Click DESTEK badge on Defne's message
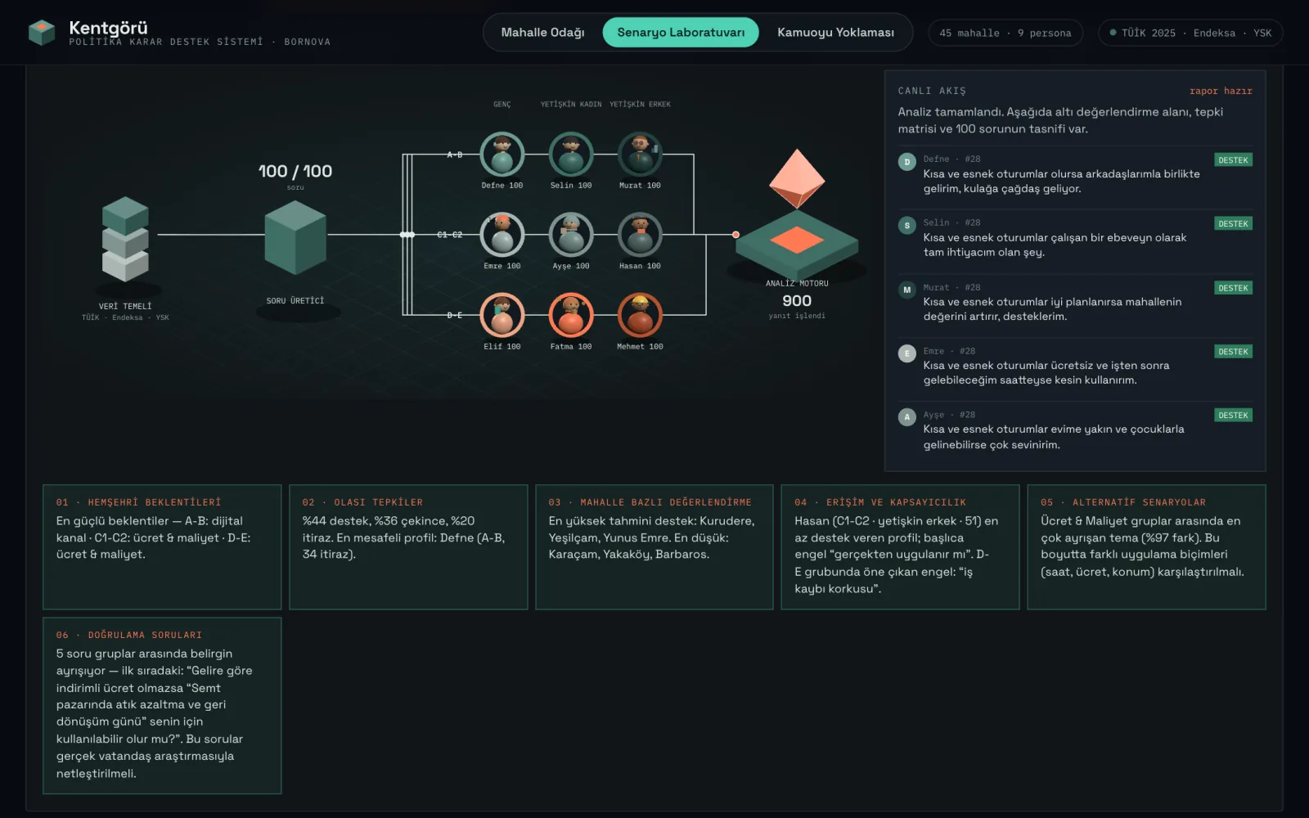1309x818 pixels. 1233,160
